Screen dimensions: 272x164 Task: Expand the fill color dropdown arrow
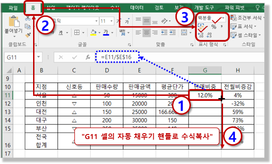tap(99, 33)
